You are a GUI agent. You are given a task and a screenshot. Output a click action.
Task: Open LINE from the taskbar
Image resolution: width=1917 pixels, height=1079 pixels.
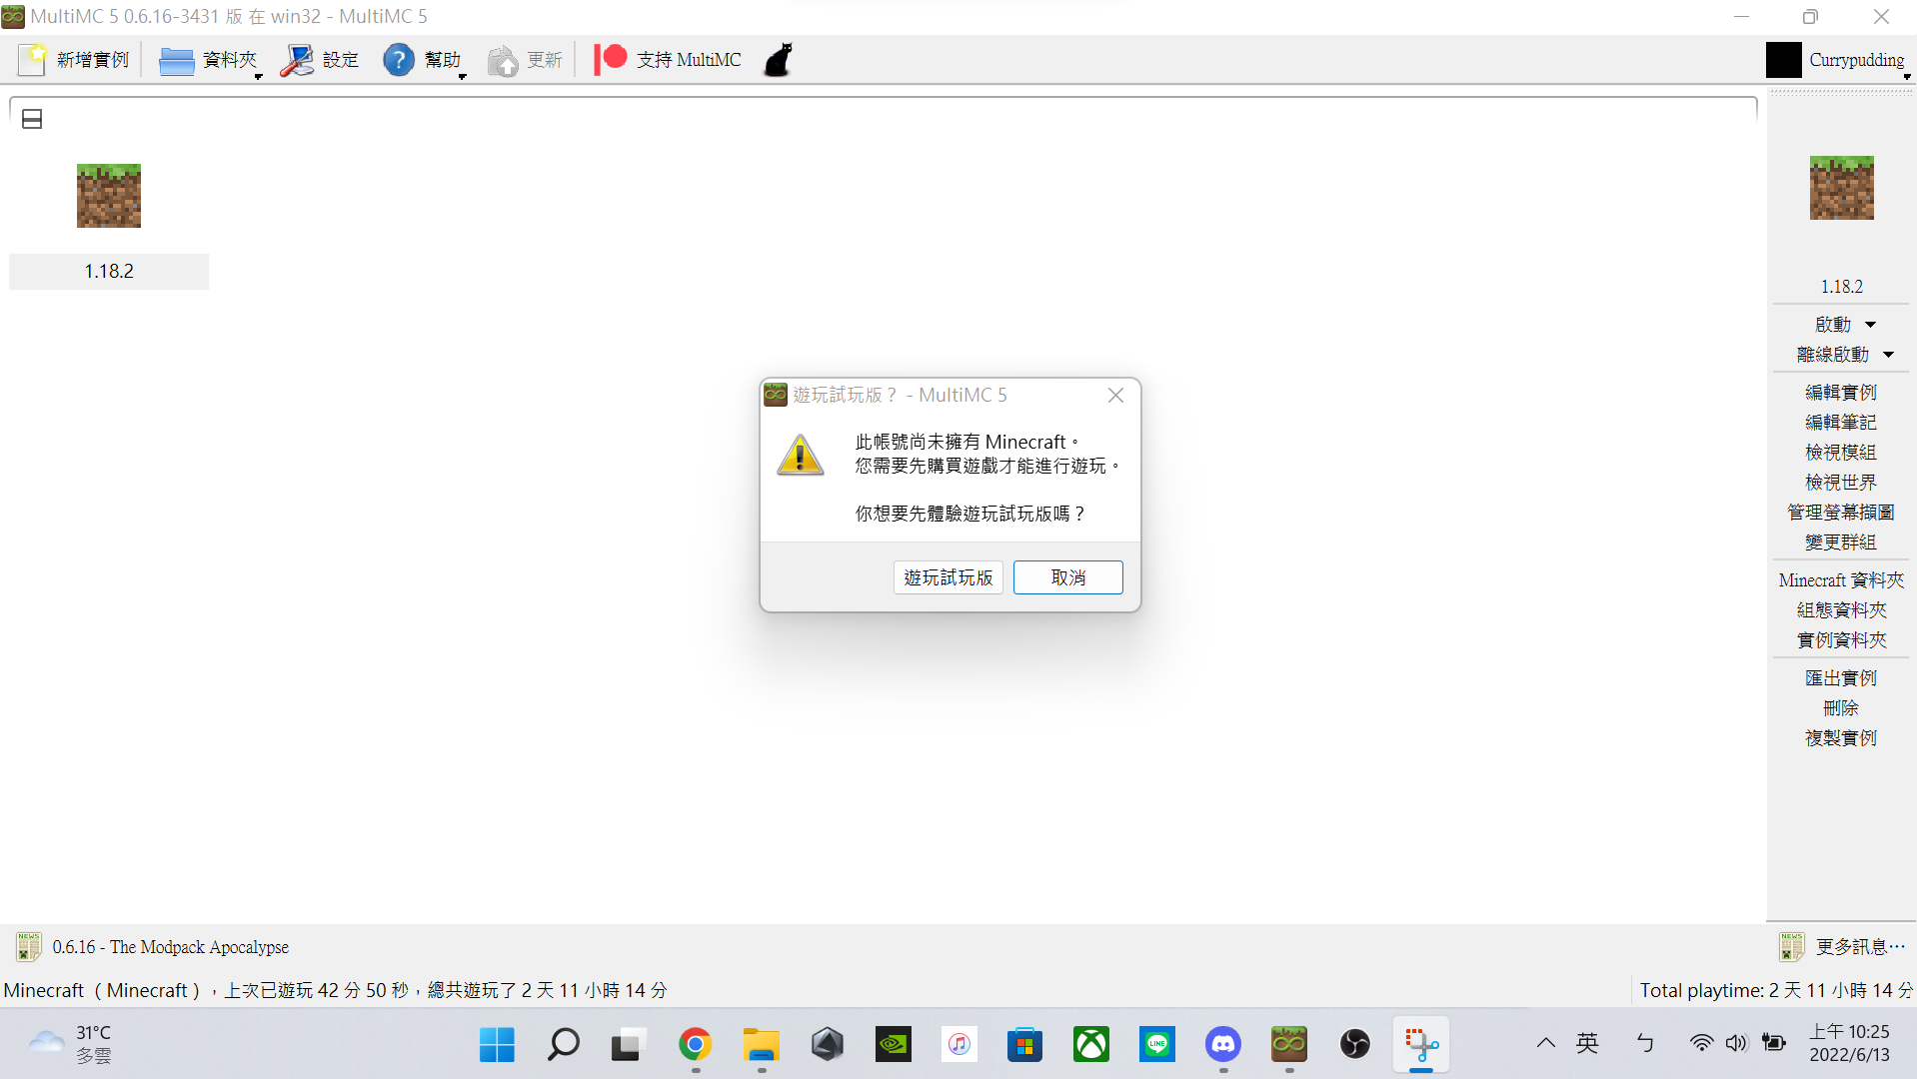(x=1157, y=1045)
